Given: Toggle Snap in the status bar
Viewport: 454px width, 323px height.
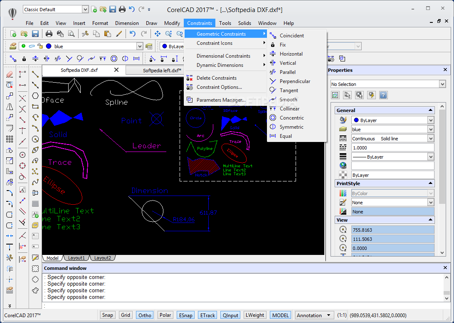Looking at the screenshot, I should 107,315.
